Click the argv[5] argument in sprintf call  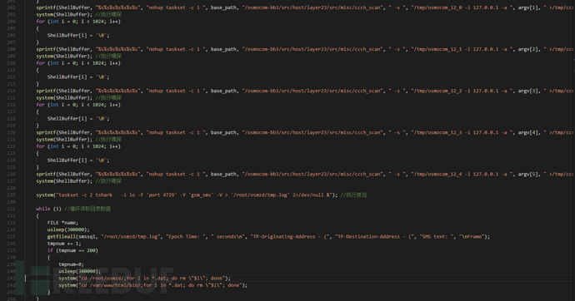point(528,174)
